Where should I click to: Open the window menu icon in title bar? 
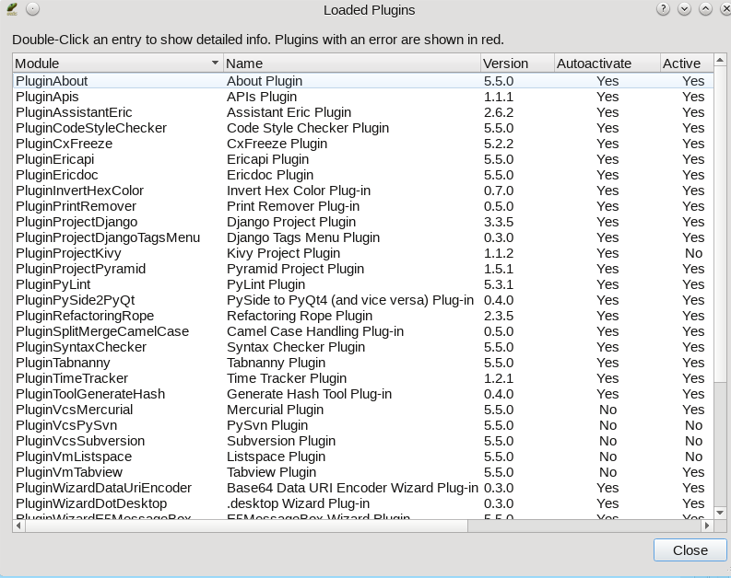pos(12,9)
